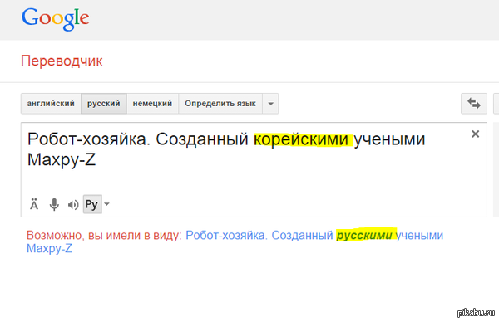Open the Переводчик heading link
Image resolution: width=499 pixels, height=322 pixels.
(62, 61)
